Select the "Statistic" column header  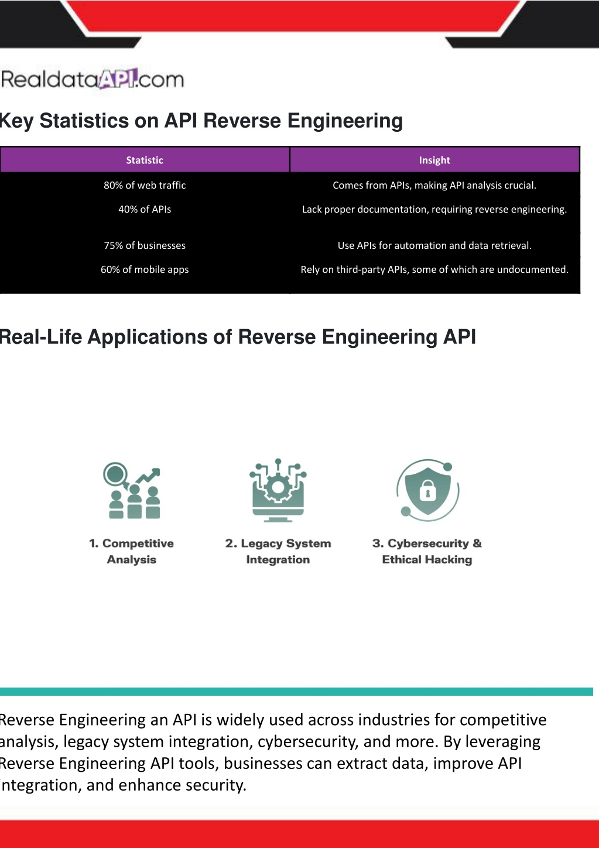coord(145,160)
